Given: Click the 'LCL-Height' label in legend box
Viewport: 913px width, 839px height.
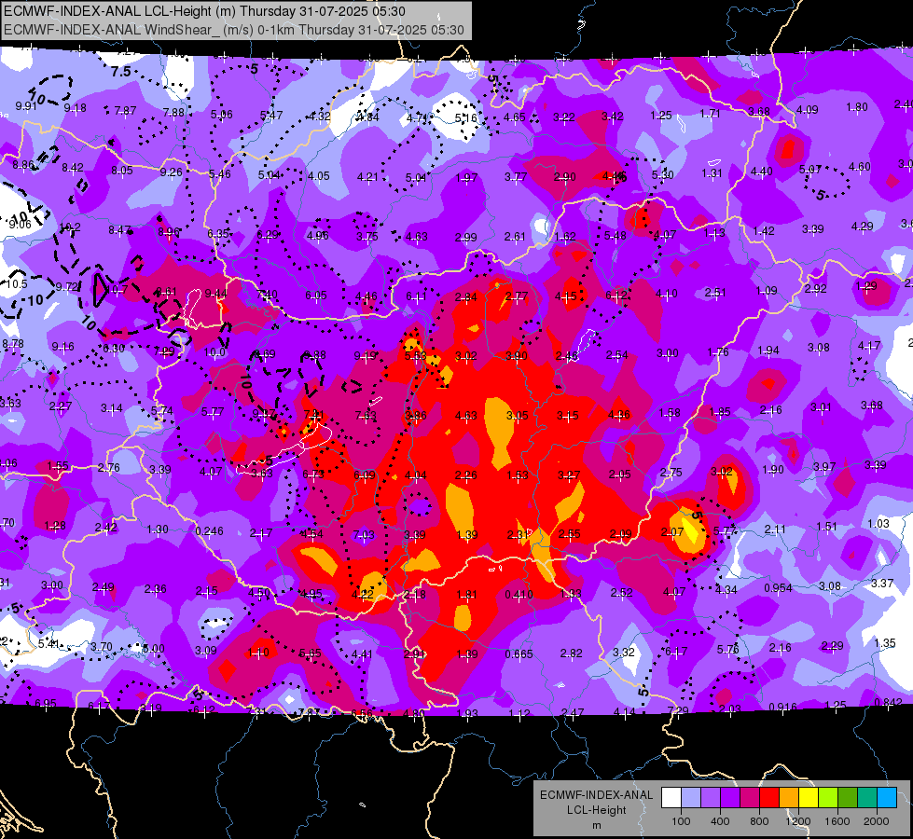Looking at the screenshot, I should 596,810.
